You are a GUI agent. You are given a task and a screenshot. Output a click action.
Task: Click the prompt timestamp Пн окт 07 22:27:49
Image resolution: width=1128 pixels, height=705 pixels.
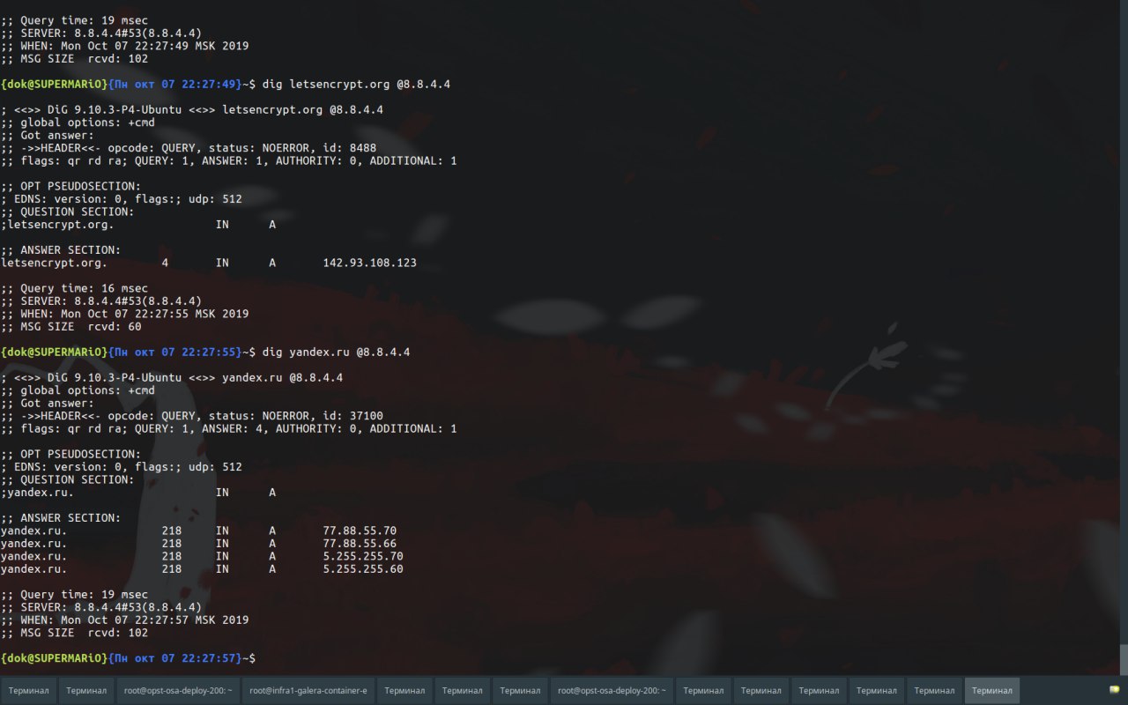tap(175, 84)
